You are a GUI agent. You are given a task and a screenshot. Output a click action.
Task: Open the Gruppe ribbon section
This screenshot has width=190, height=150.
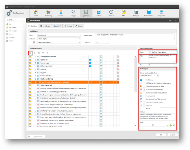(x=74, y=13)
